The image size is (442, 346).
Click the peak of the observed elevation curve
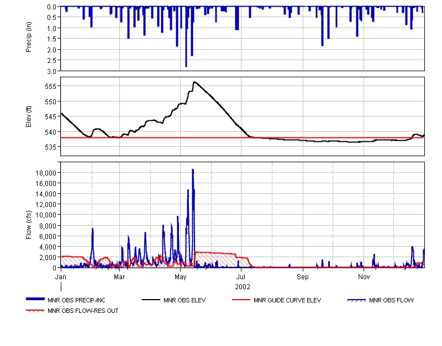tap(194, 82)
